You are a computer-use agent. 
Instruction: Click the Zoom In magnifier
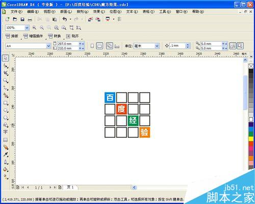click(34, 28)
